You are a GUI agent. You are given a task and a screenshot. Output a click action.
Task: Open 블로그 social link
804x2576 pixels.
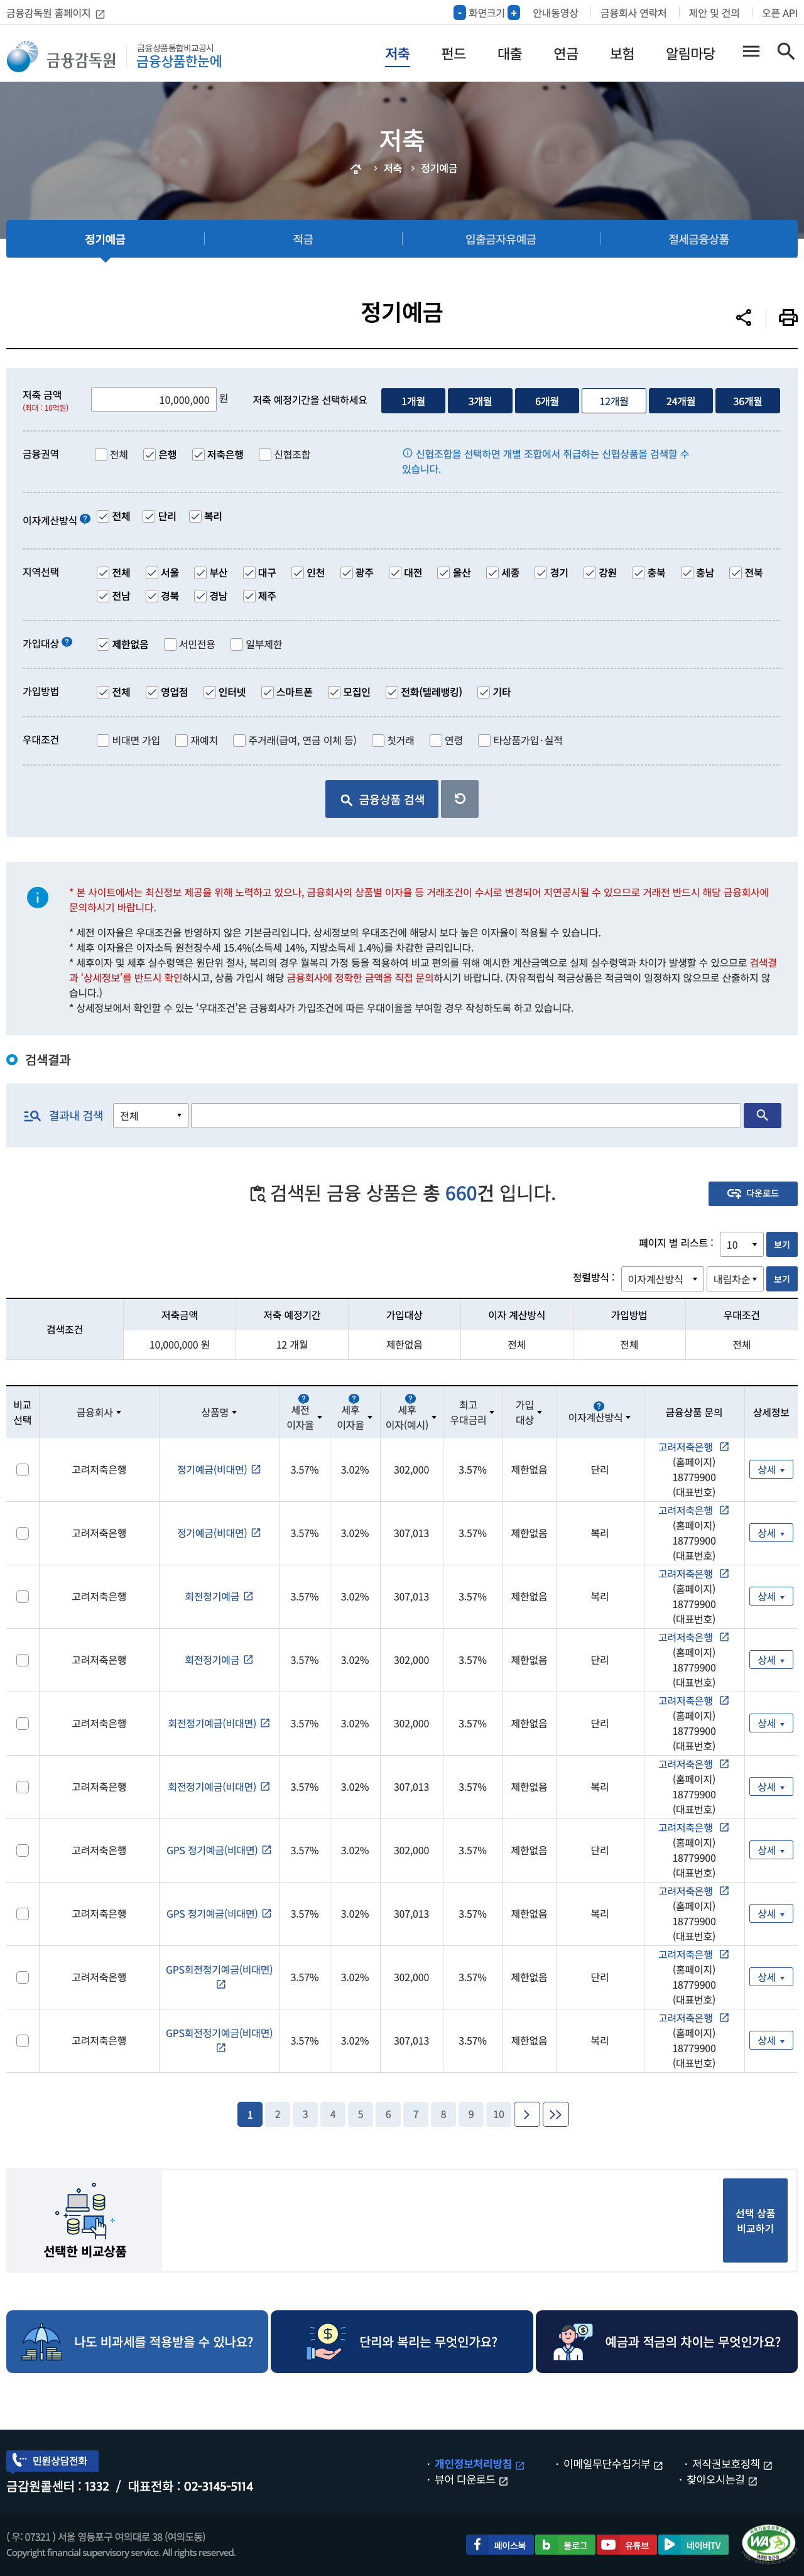point(565,2545)
